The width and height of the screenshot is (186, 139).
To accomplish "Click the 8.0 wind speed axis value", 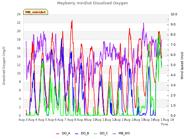I will [x=173, y=35].
